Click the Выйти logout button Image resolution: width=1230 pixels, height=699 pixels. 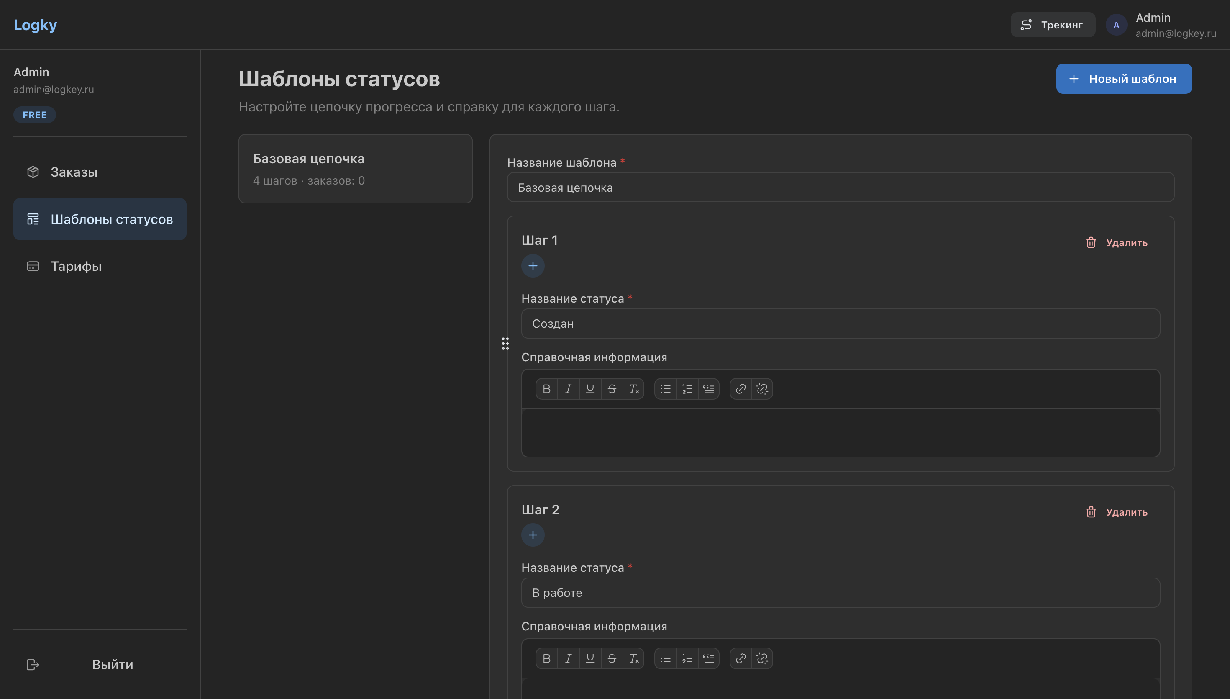(x=100, y=664)
